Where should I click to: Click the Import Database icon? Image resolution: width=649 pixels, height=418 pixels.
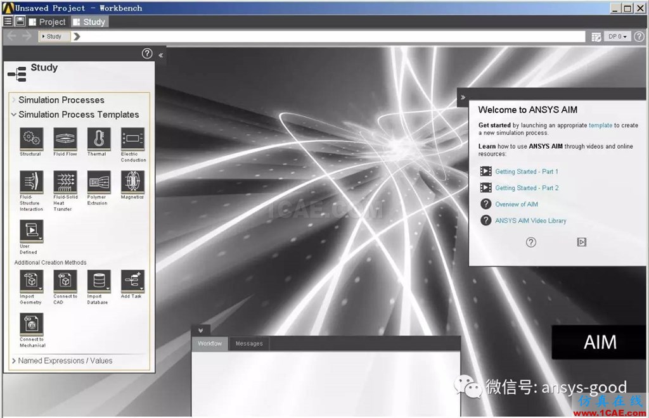99,281
